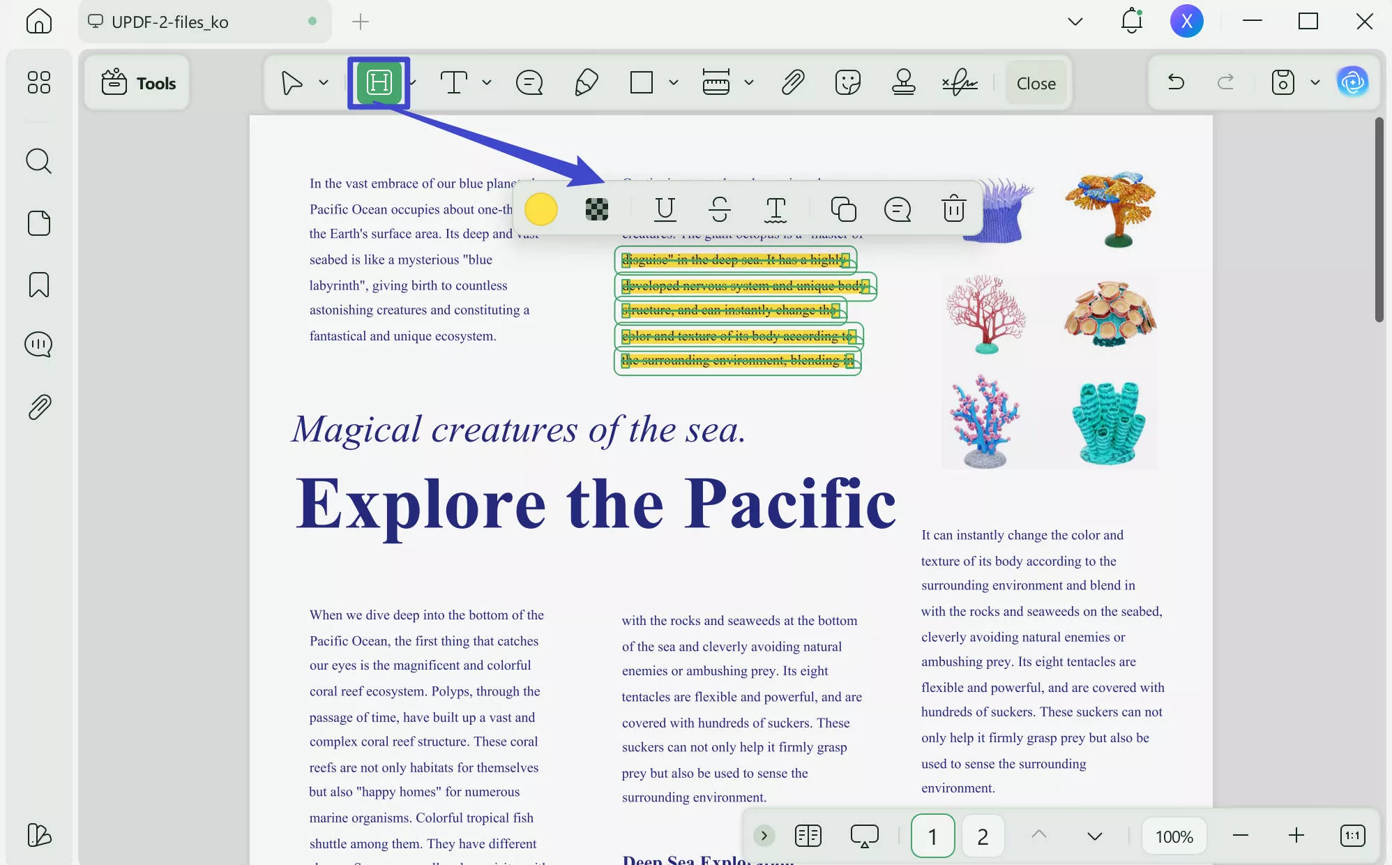The image size is (1392, 865).
Task: Open the save options dropdown arrow
Action: click(x=1315, y=83)
